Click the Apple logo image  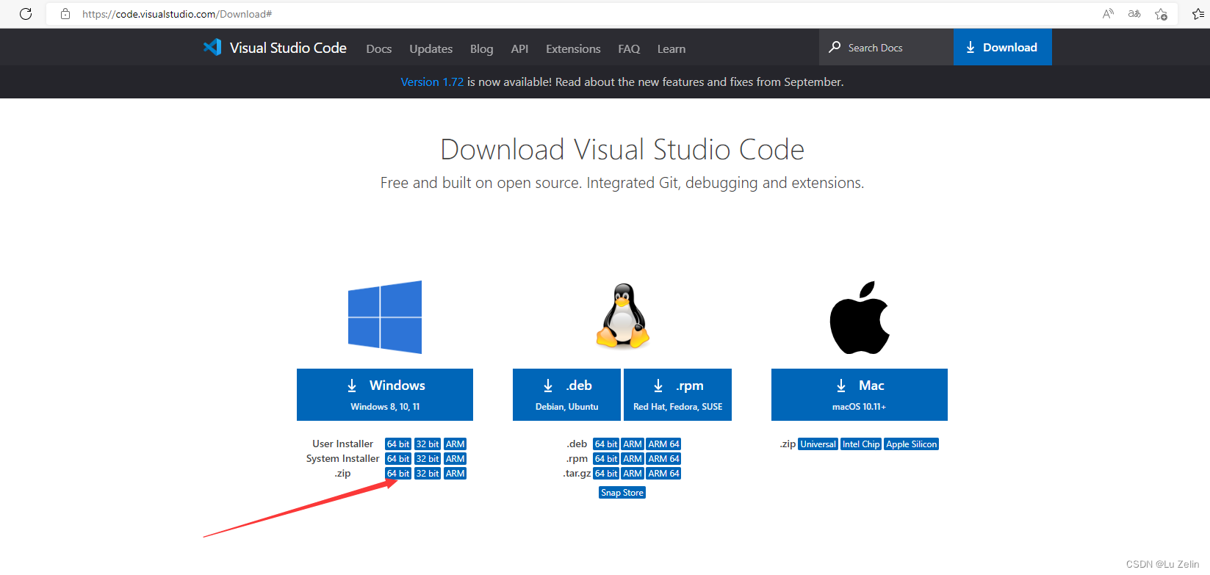click(x=860, y=317)
